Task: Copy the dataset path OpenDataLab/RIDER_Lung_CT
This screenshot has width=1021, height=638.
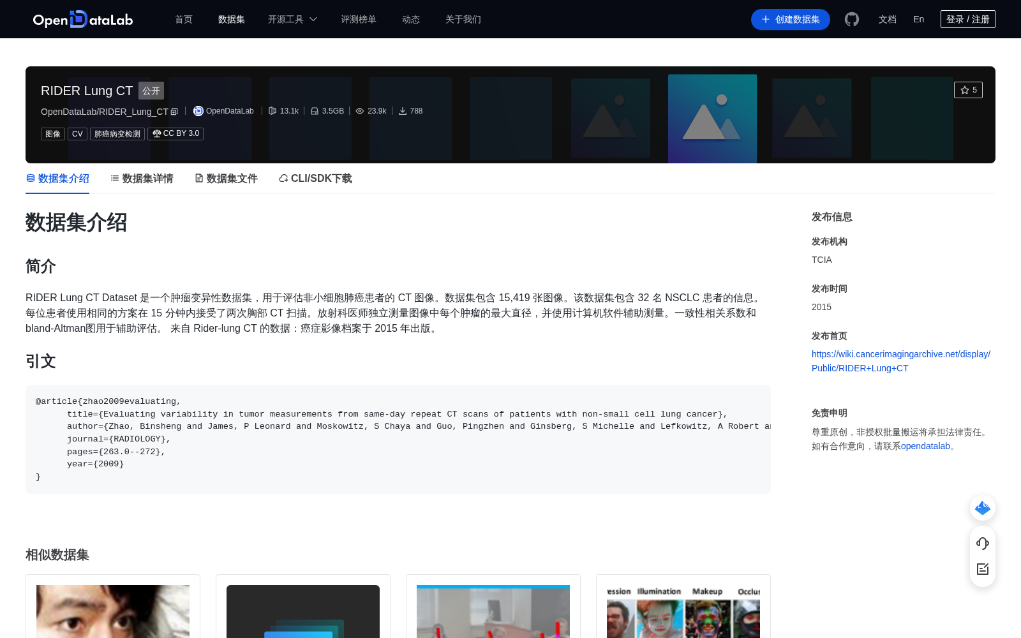Action: pos(174,112)
